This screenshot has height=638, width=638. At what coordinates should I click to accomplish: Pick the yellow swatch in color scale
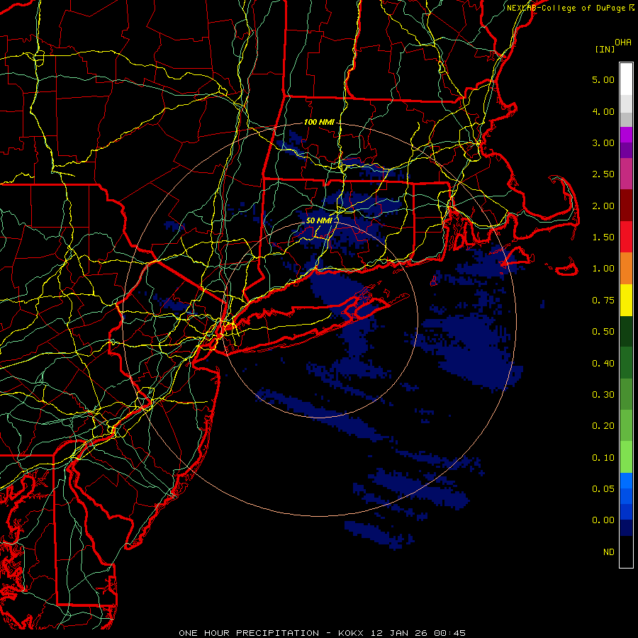(x=626, y=300)
